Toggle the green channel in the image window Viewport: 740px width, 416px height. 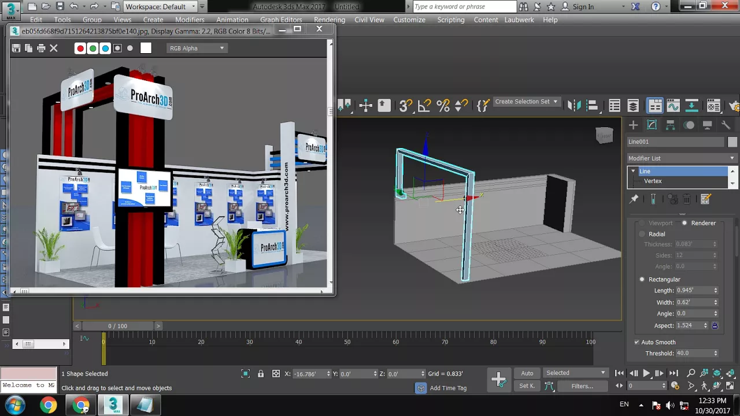92,49
